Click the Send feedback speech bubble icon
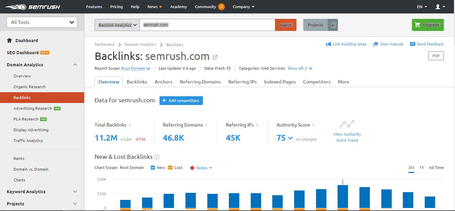 pos(413,44)
